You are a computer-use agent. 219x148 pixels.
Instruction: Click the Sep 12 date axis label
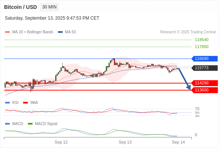(61, 142)
